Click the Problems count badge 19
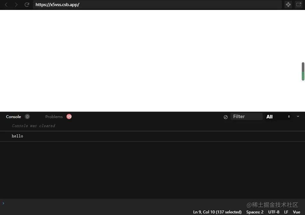Screen dimensions: 305x215 coord(69,116)
